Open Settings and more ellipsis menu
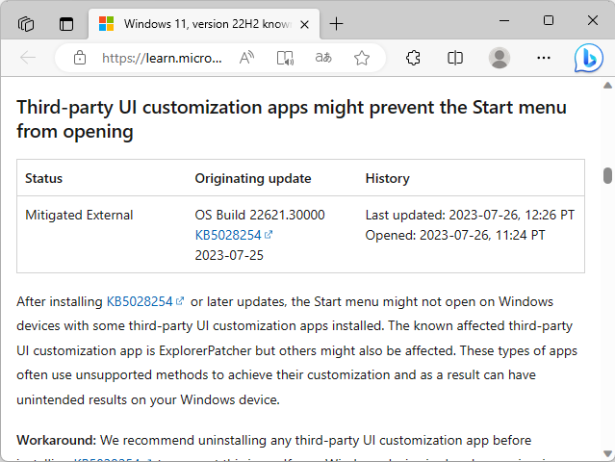Viewport: 615px width, 462px height. [543, 58]
